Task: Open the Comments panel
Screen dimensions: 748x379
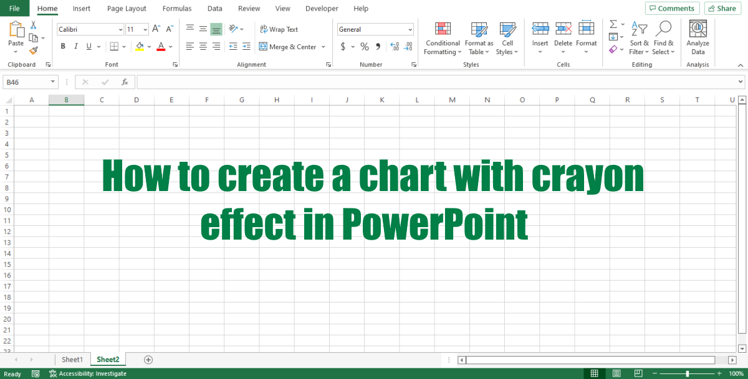Action: point(672,8)
